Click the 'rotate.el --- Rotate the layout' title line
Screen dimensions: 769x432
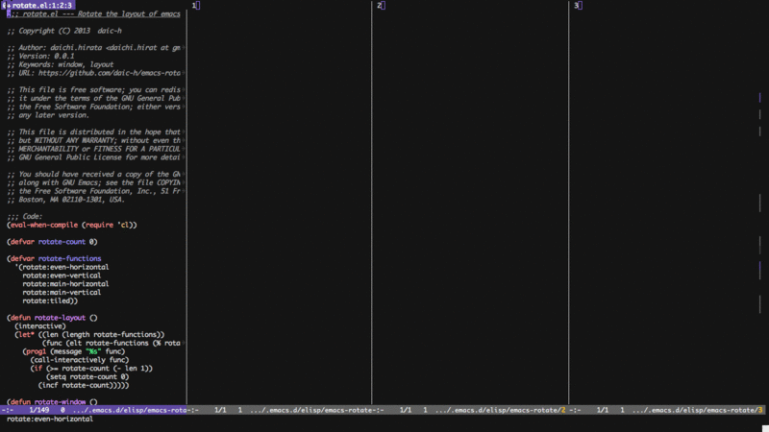(x=93, y=13)
